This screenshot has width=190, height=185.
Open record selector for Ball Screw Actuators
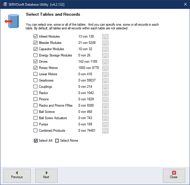105,118
